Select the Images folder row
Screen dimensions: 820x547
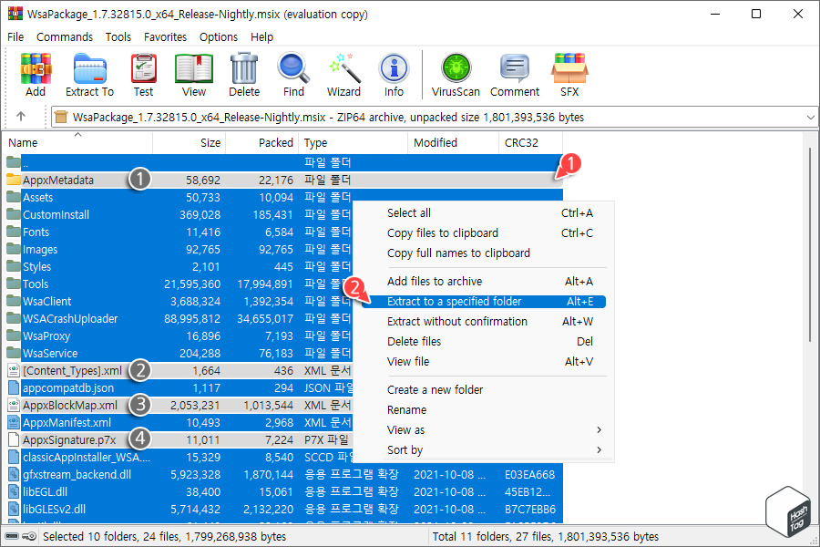coord(179,249)
